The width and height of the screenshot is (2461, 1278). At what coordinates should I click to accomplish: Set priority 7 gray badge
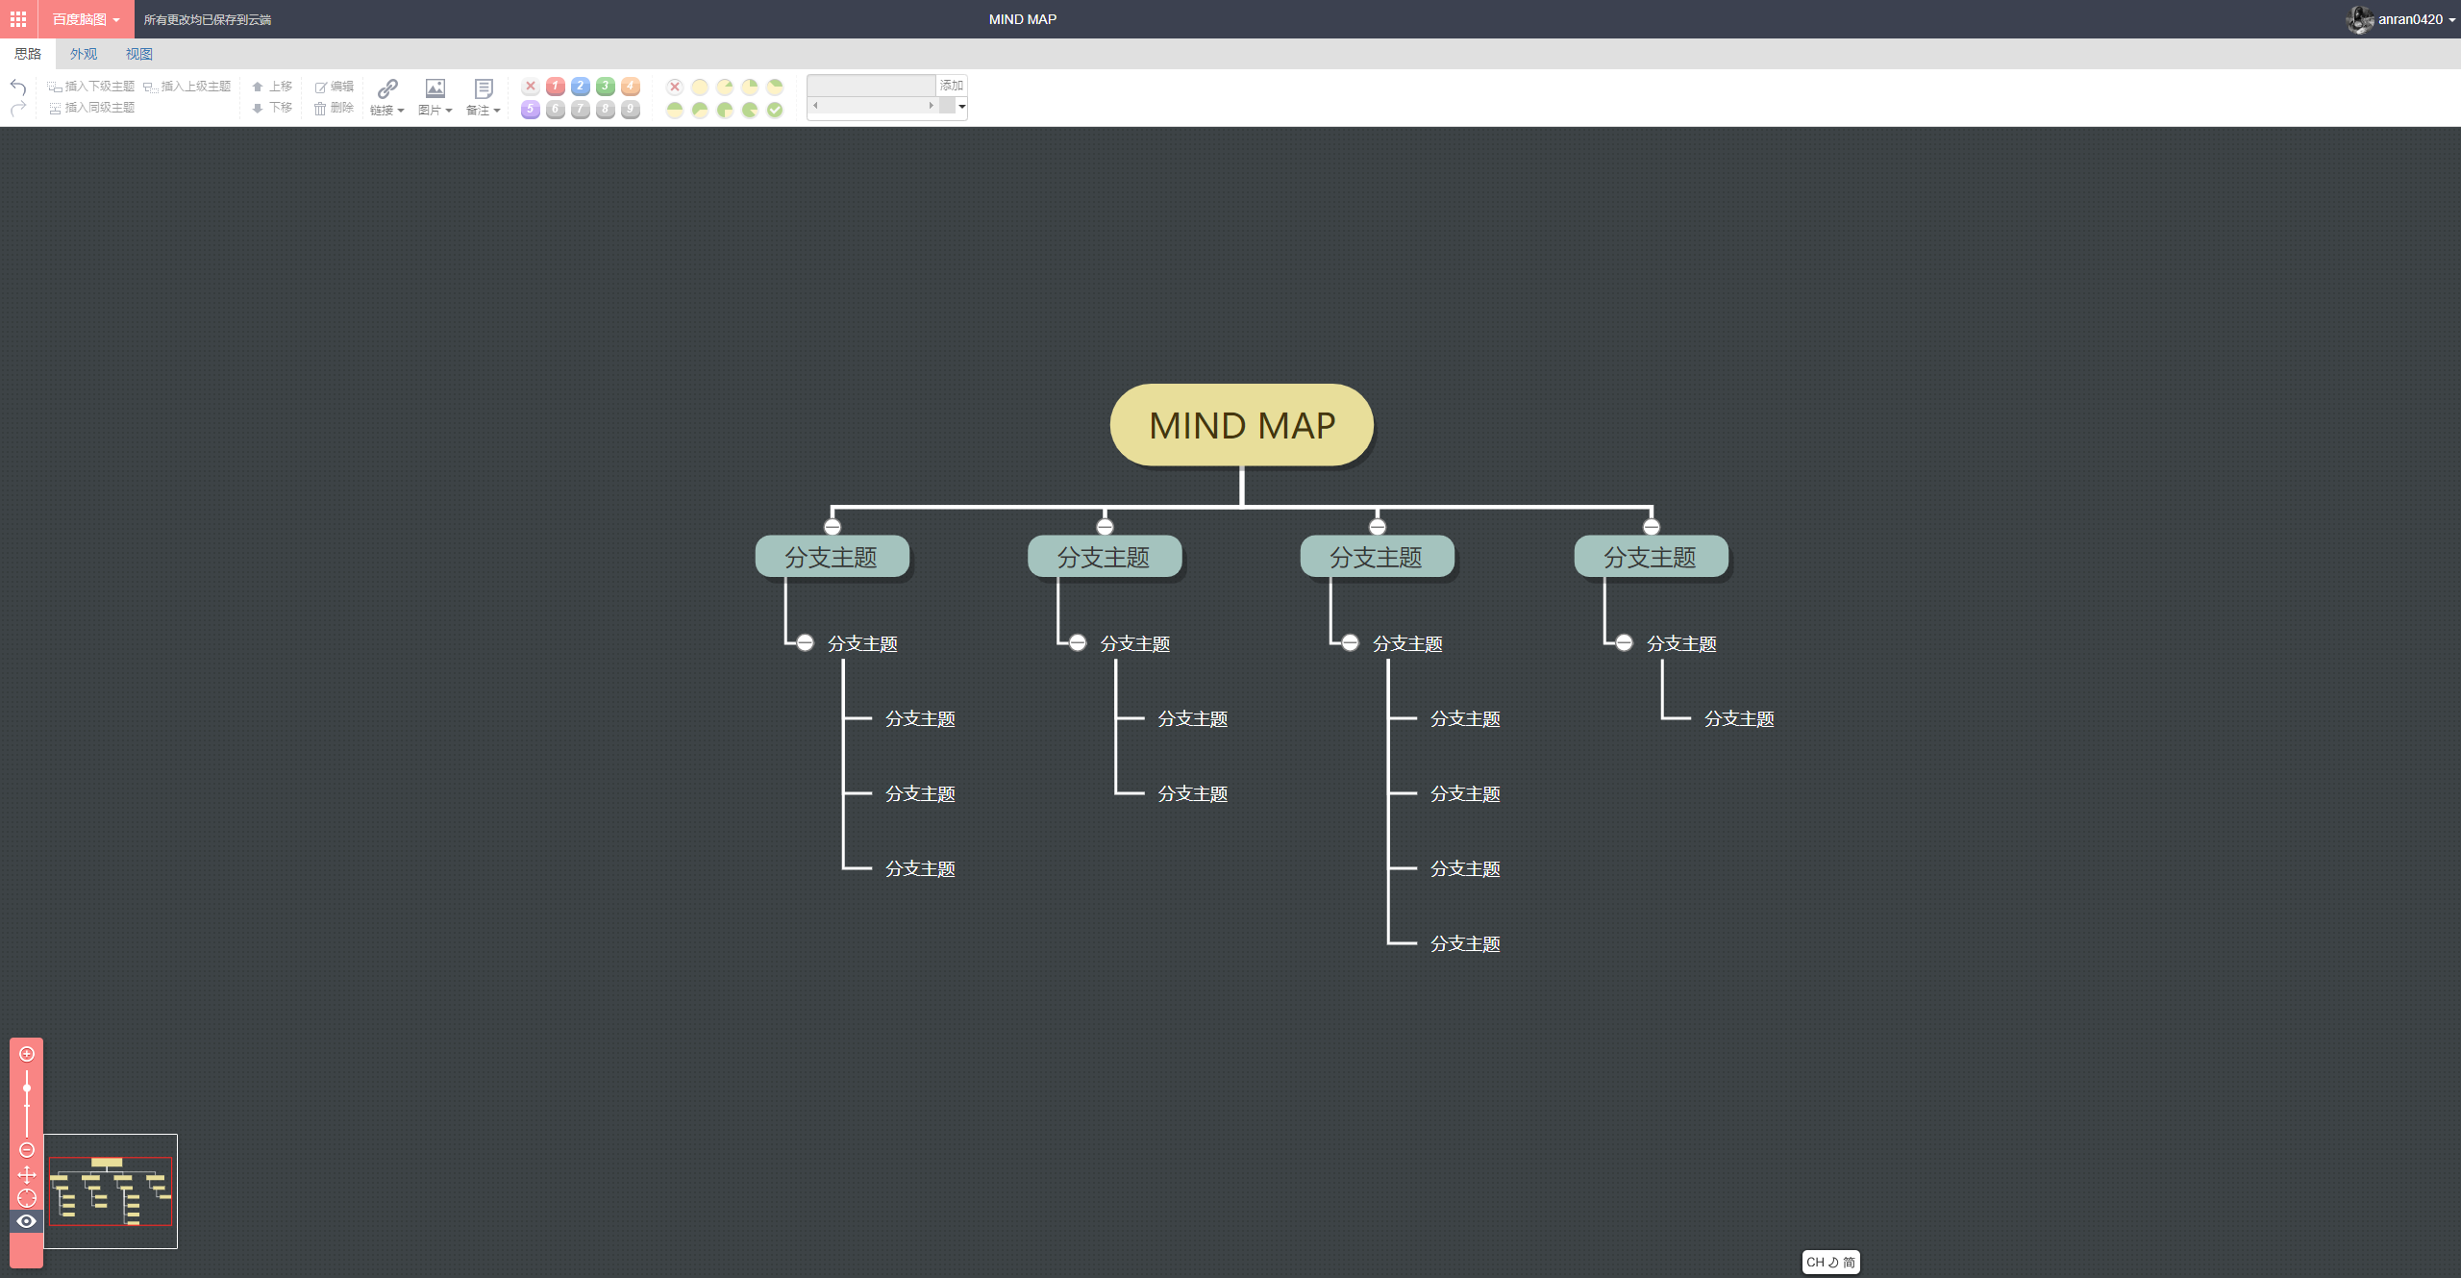point(581,110)
